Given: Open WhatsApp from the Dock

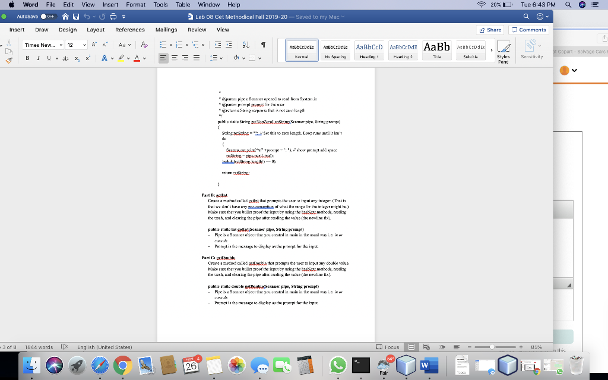Looking at the screenshot, I should click(x=338, y=365).
